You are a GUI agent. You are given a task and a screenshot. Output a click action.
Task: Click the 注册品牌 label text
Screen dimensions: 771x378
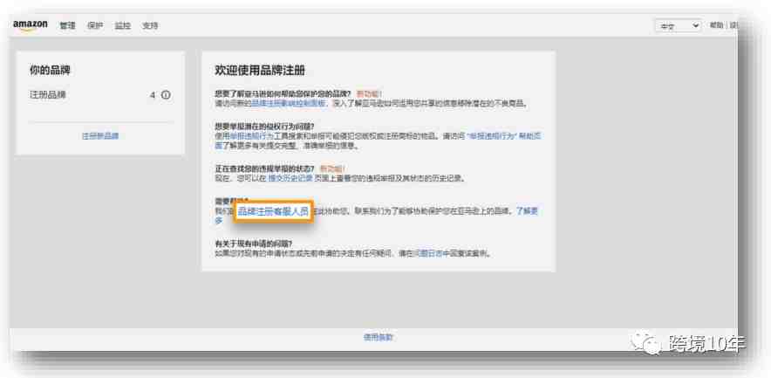pyautogui.click(x=48, y=95)
